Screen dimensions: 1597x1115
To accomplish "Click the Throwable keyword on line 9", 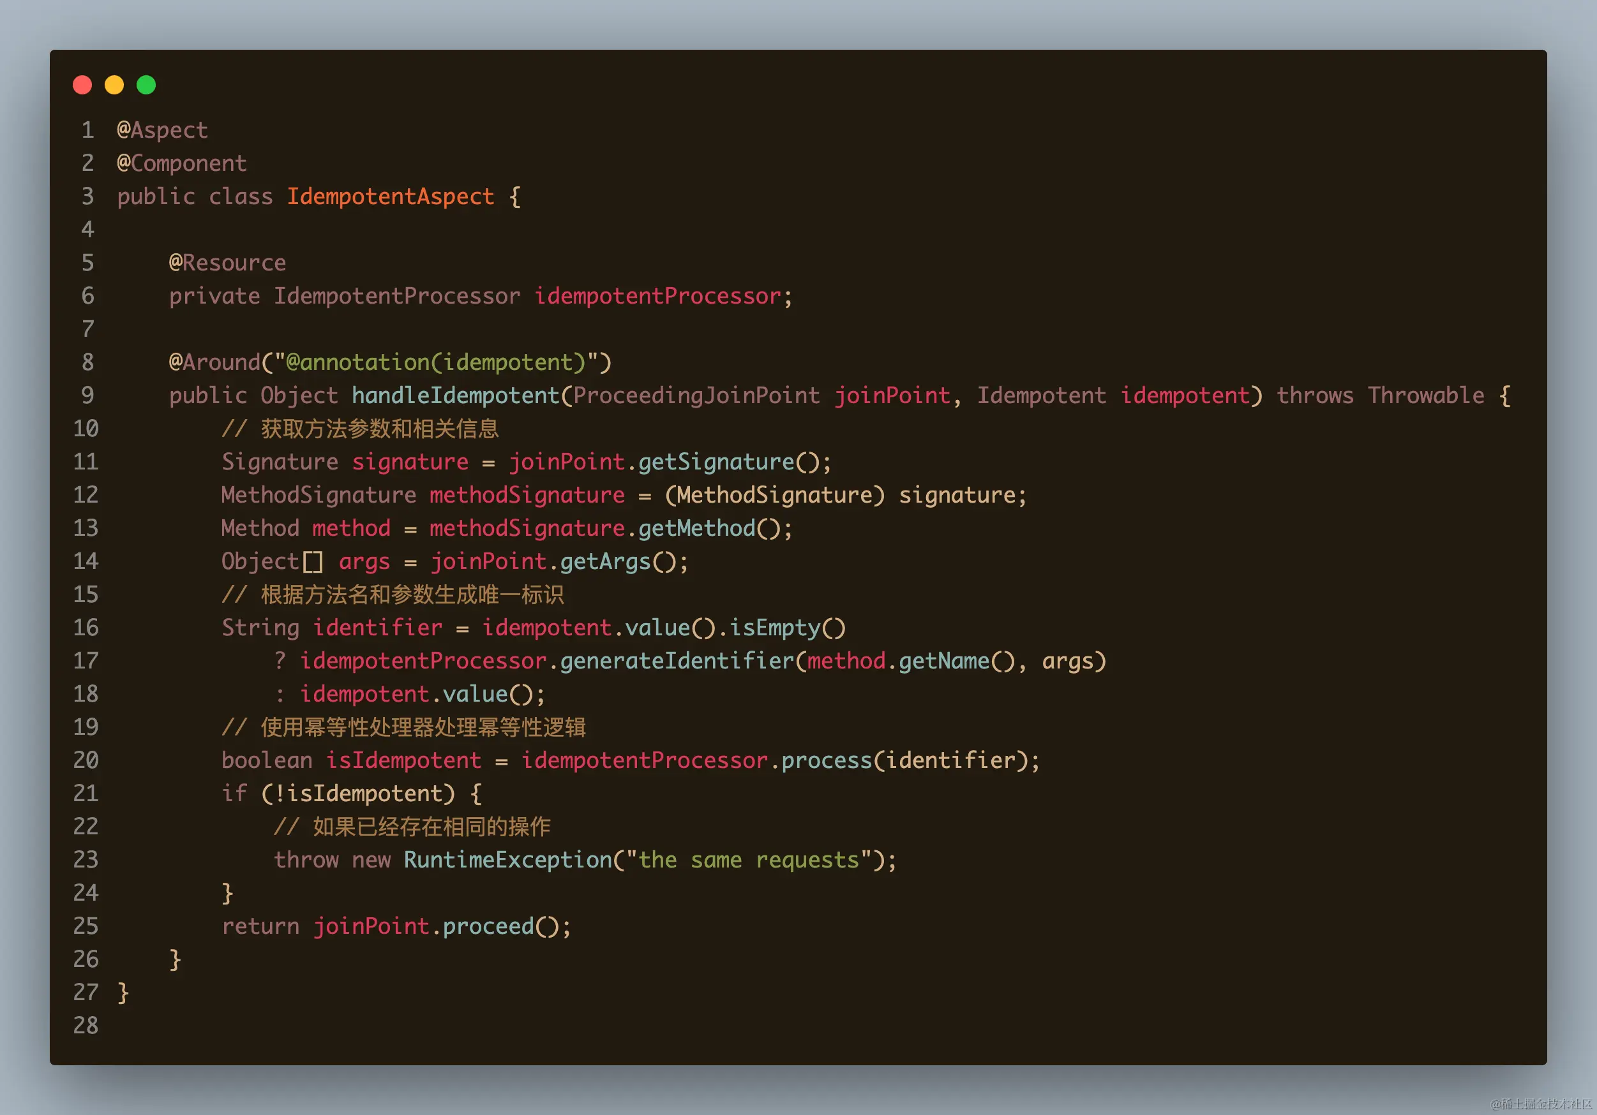I will tap(1425, 395).
